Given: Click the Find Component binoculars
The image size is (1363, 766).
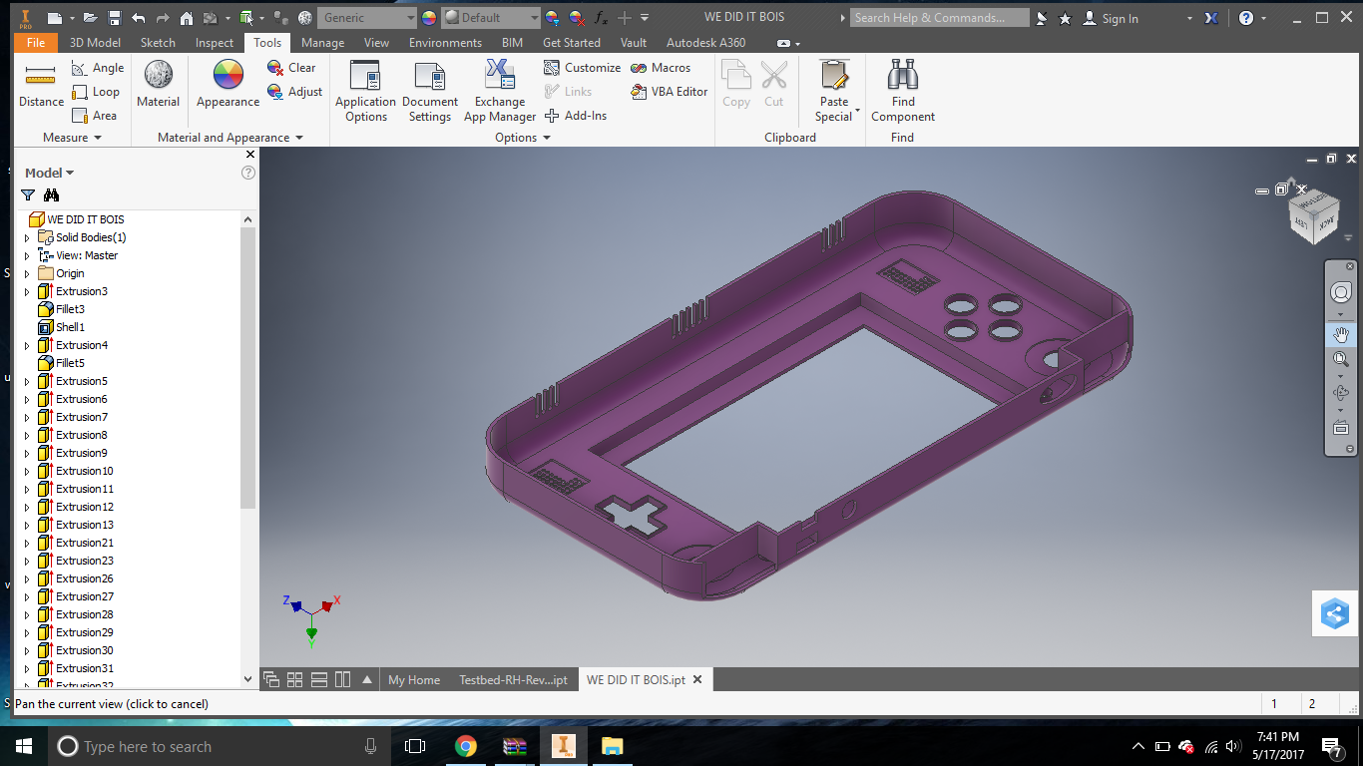Looking at the screenshot, I should 903,92.
